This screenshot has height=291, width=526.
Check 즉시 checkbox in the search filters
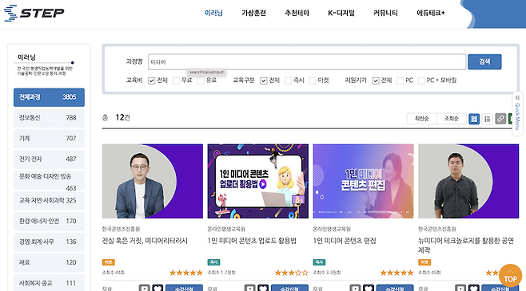pos(288,81)
